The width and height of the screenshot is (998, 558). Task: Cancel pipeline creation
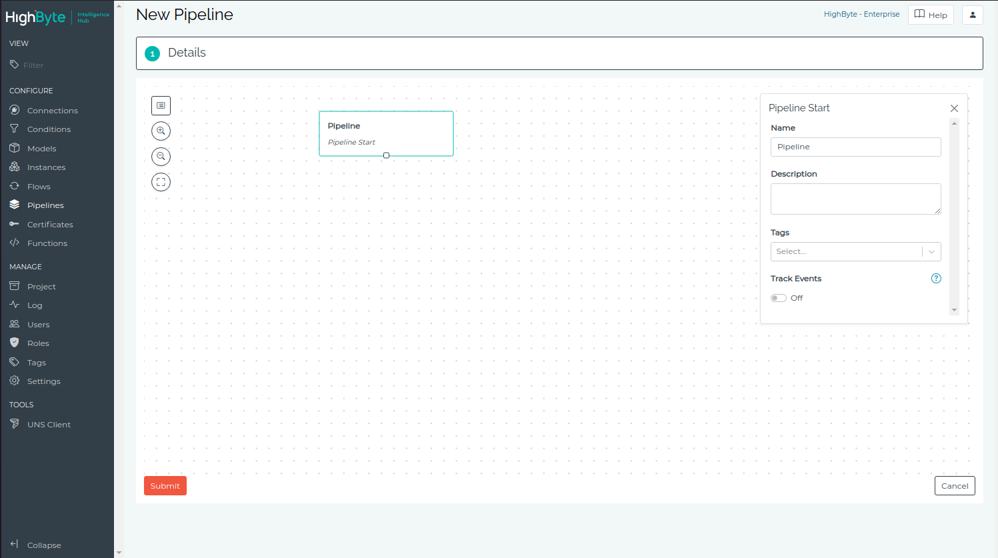coord(954,486)
